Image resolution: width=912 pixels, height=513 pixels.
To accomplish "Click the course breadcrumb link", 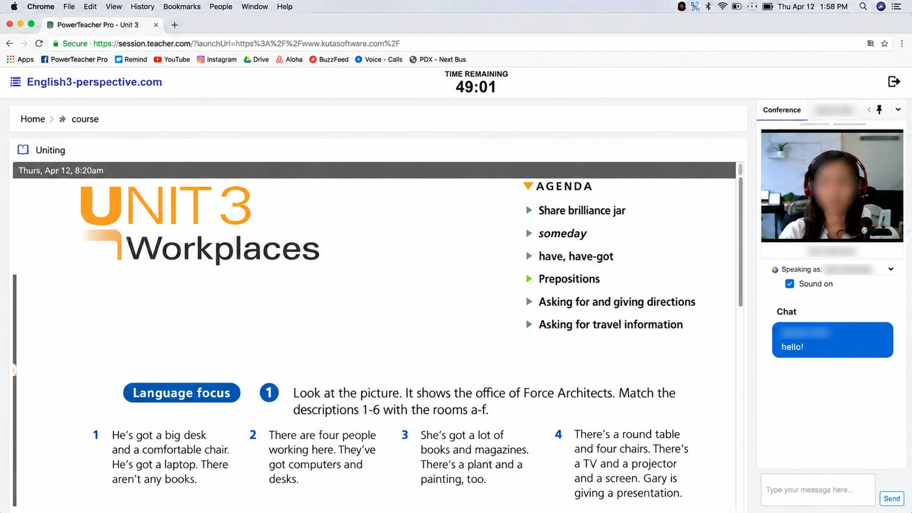I will pyautogui.click(x=85, y=119).
